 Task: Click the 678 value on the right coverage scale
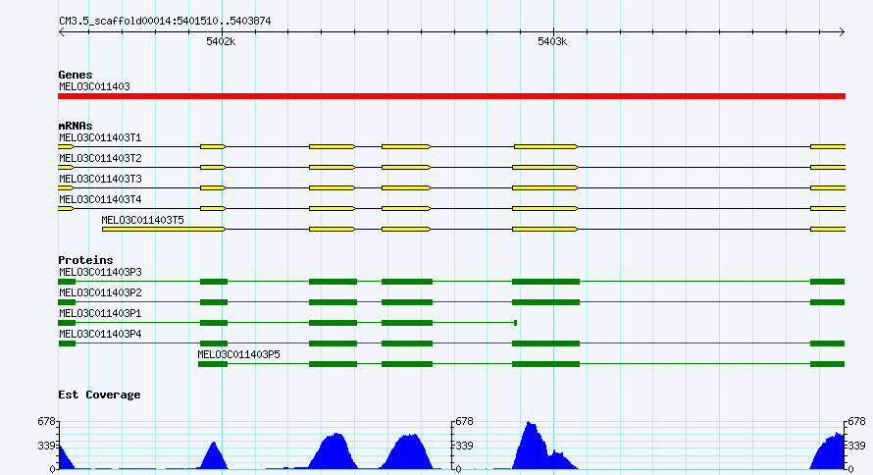point(856,422)
